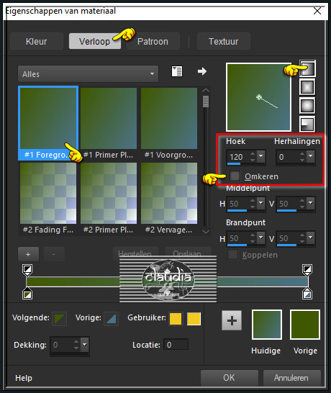
Task: Select the radial gradient style icon
Action: (x=307, y=124)
